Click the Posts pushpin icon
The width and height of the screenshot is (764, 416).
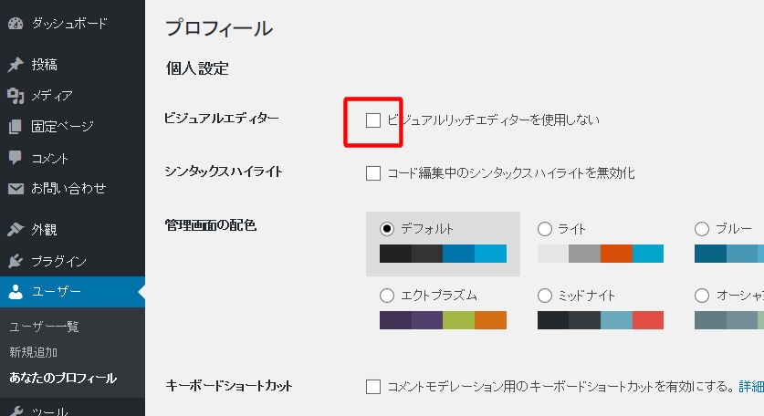pos(15,65)
